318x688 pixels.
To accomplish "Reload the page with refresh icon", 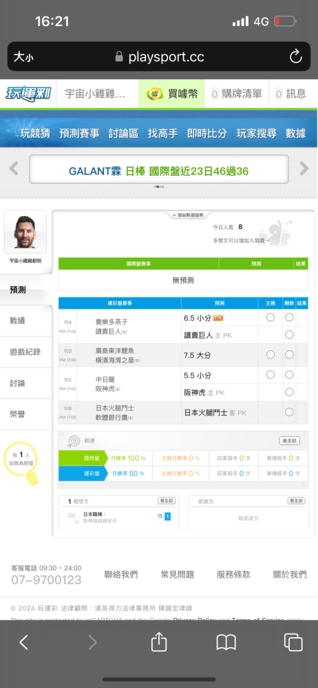I will click(295, 56).
